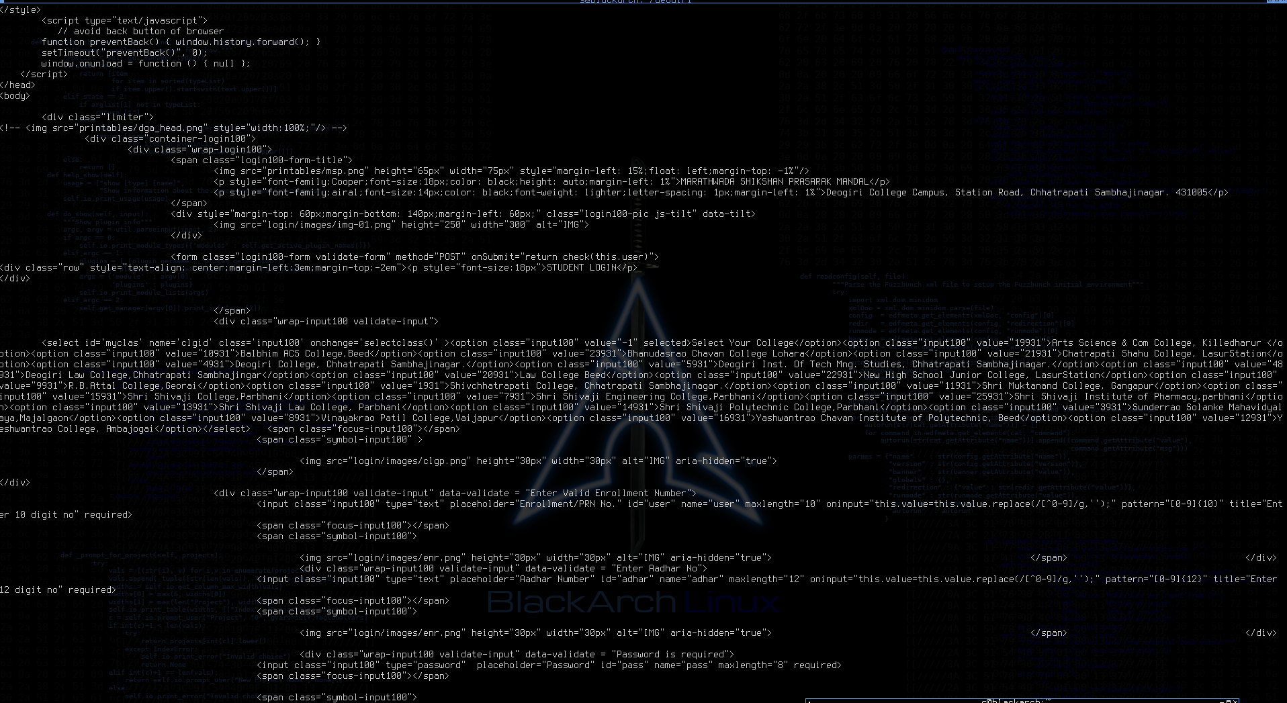
Task: Click the '<div class="wrap-login100">' line
Action: click(199, 149)
